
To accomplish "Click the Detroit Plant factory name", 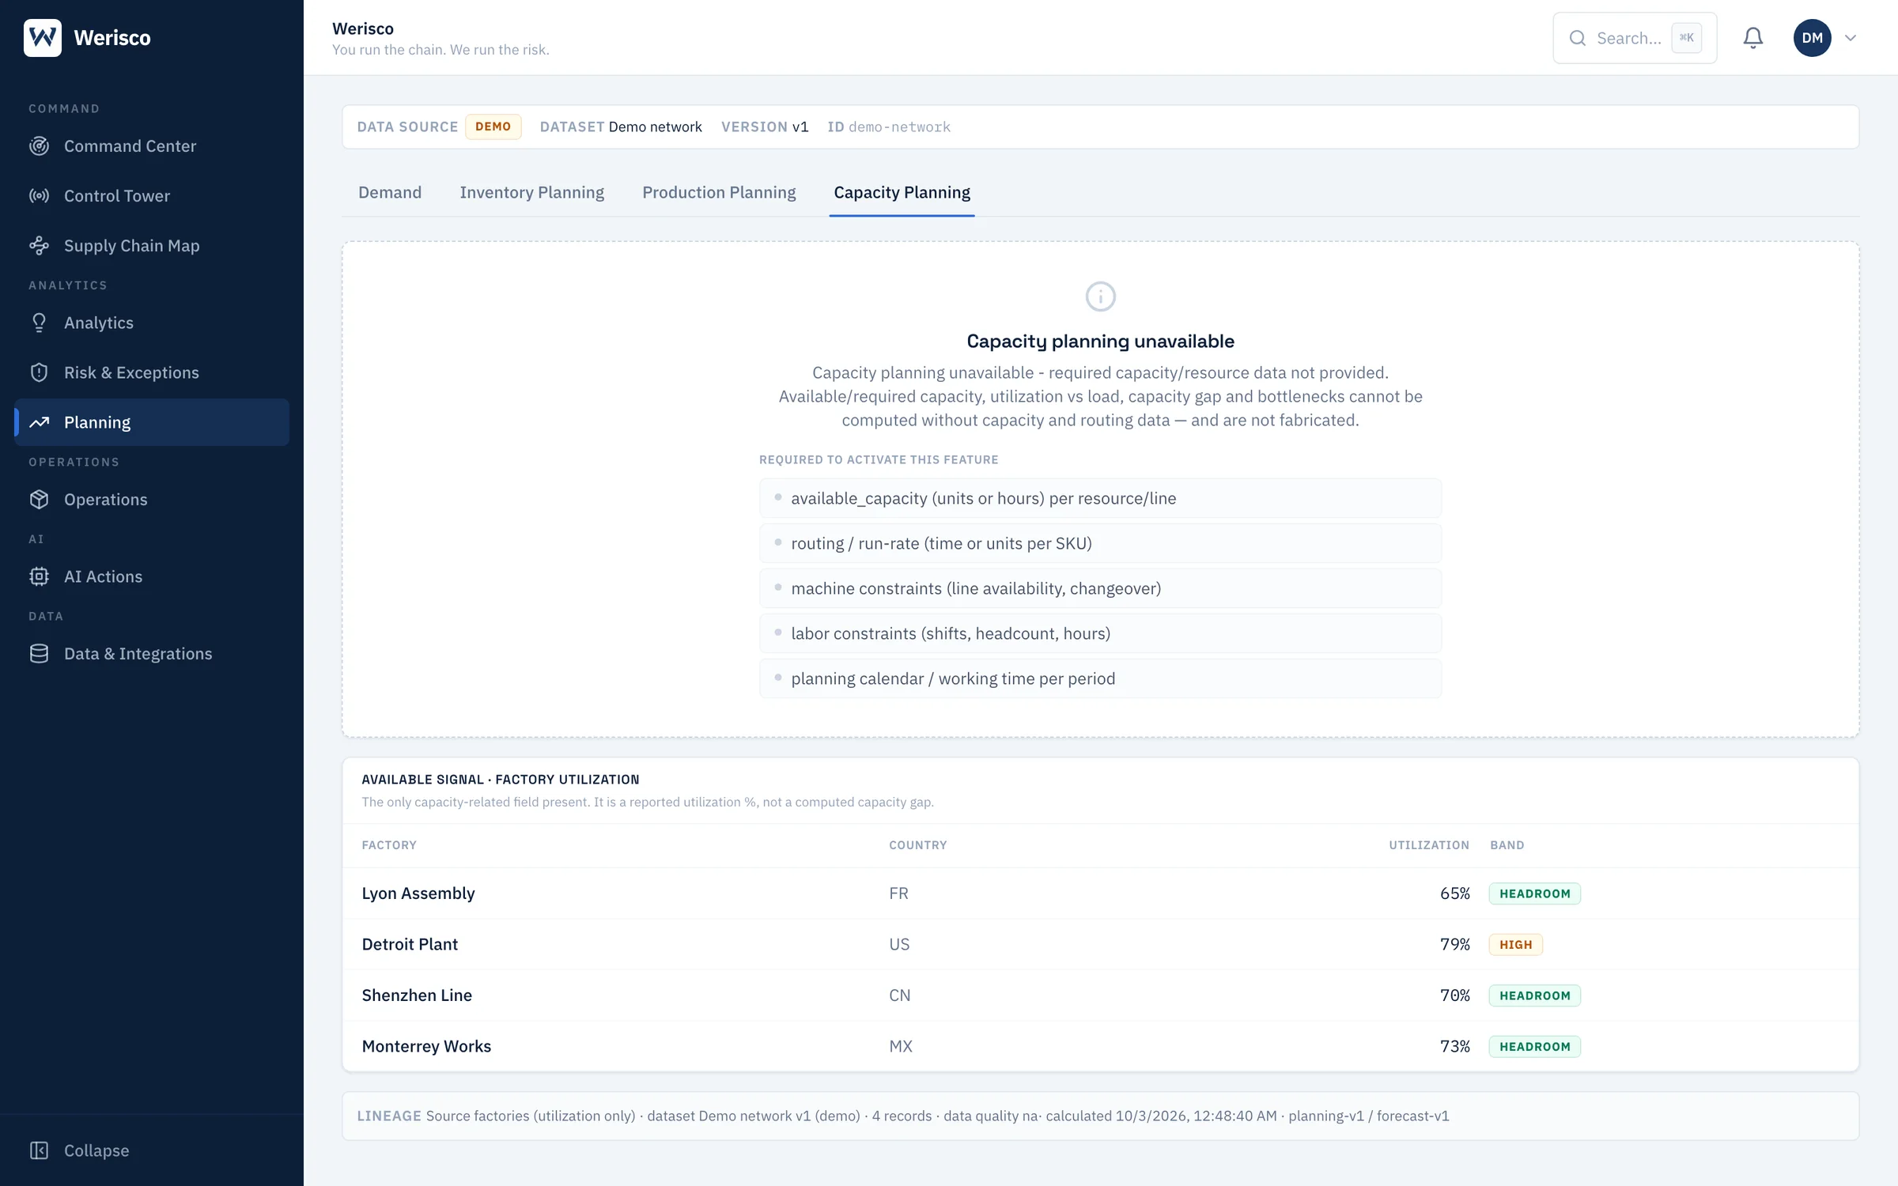I will pyautogui.click(x=410, y=944).
